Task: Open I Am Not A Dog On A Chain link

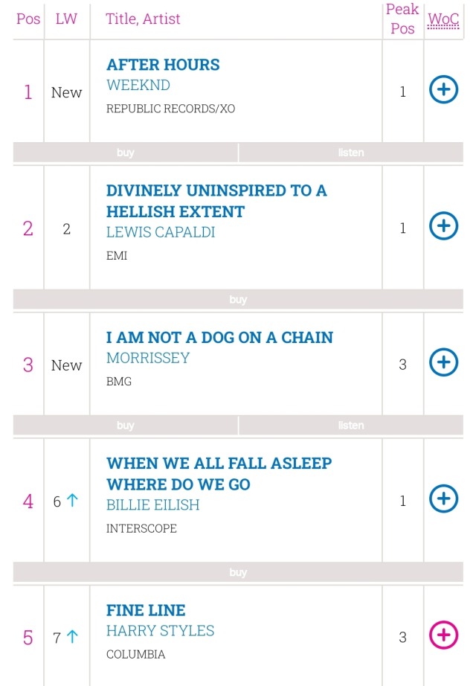Action: (219, 337)
